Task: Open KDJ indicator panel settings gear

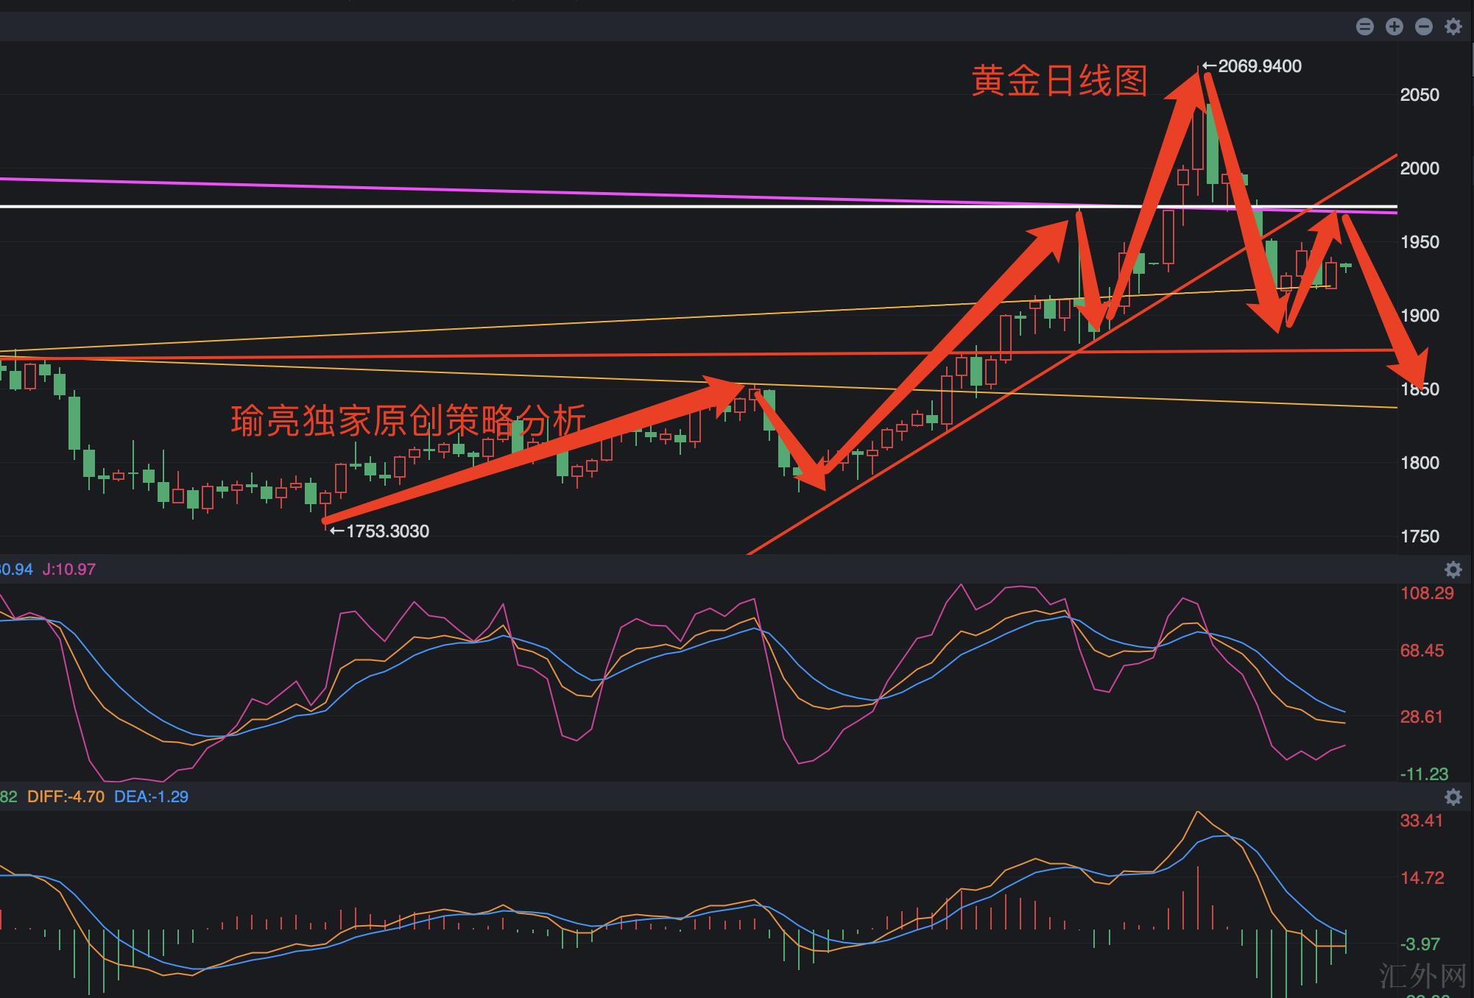Action: click(1453, 570)
